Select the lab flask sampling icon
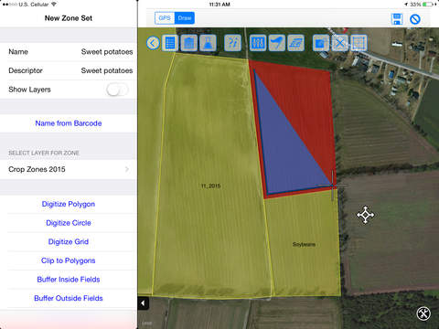This screenshot has height=329, width=439. click(x=208, y=43)
